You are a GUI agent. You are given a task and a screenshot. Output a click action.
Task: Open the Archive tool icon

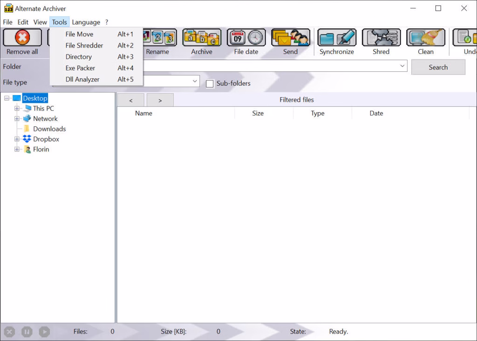click(201, 38)
